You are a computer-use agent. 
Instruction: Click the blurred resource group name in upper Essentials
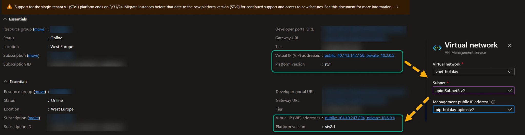(x=60, y=29)
